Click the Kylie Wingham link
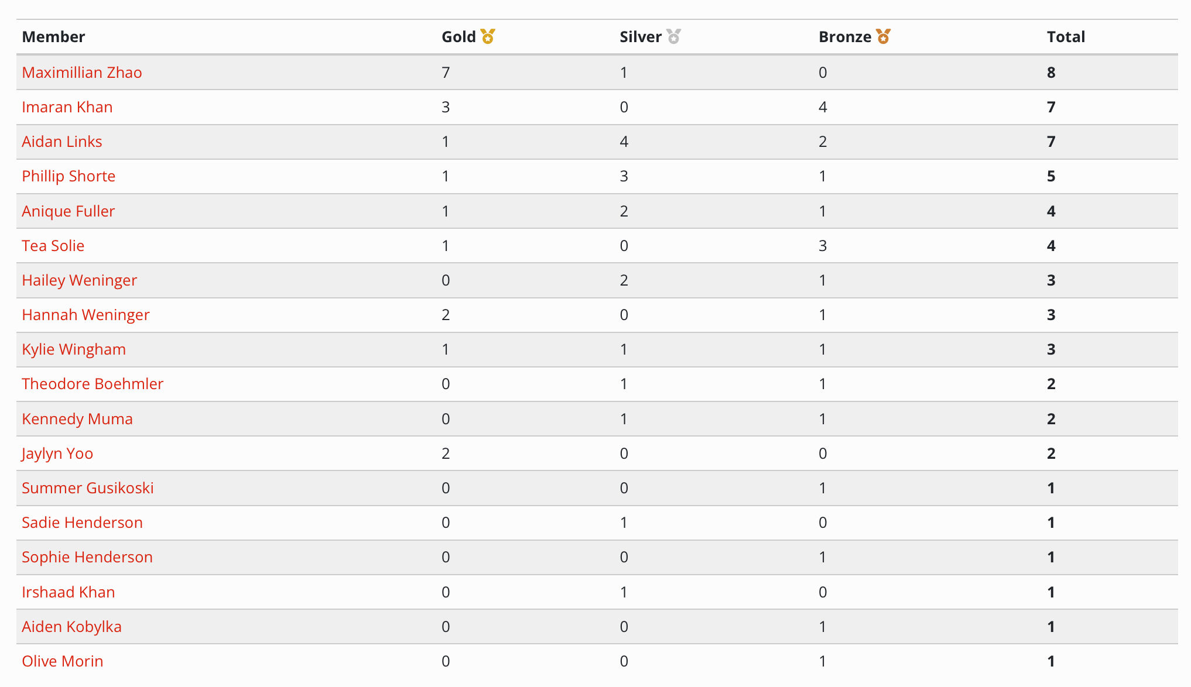The image size is (1191, 687). (74, 349)
